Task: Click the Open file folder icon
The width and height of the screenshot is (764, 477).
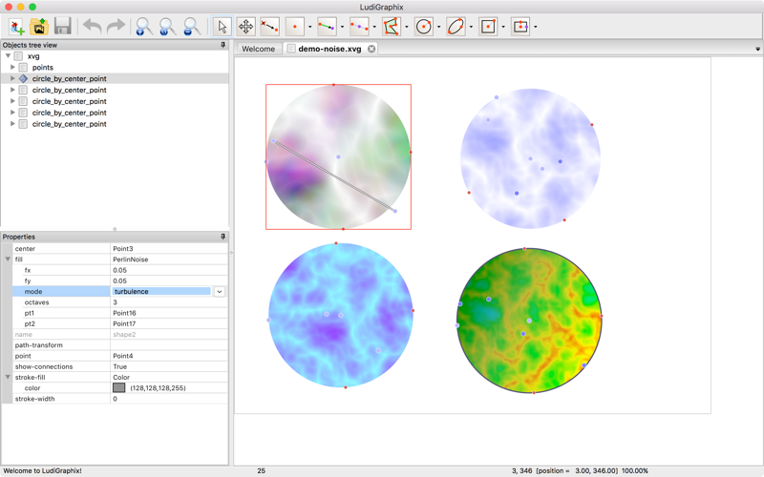Action: tap(39, 27)
